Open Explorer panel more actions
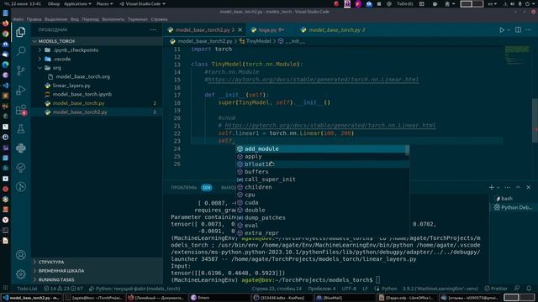 pos(153,30)
